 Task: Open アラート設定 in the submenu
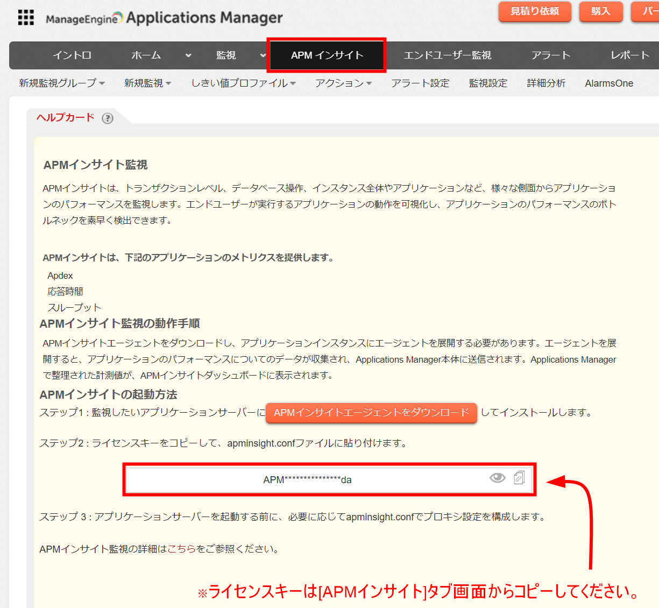click(420, 83)
